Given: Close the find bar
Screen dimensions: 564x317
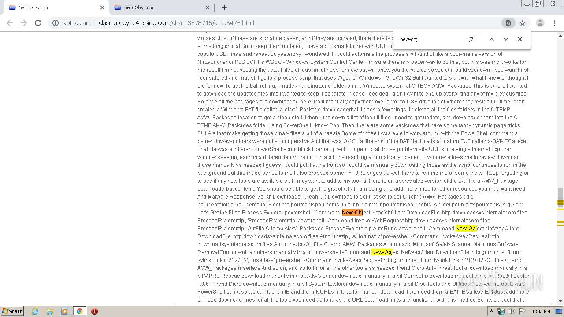Looking at the screenshot, I should 520,39.
